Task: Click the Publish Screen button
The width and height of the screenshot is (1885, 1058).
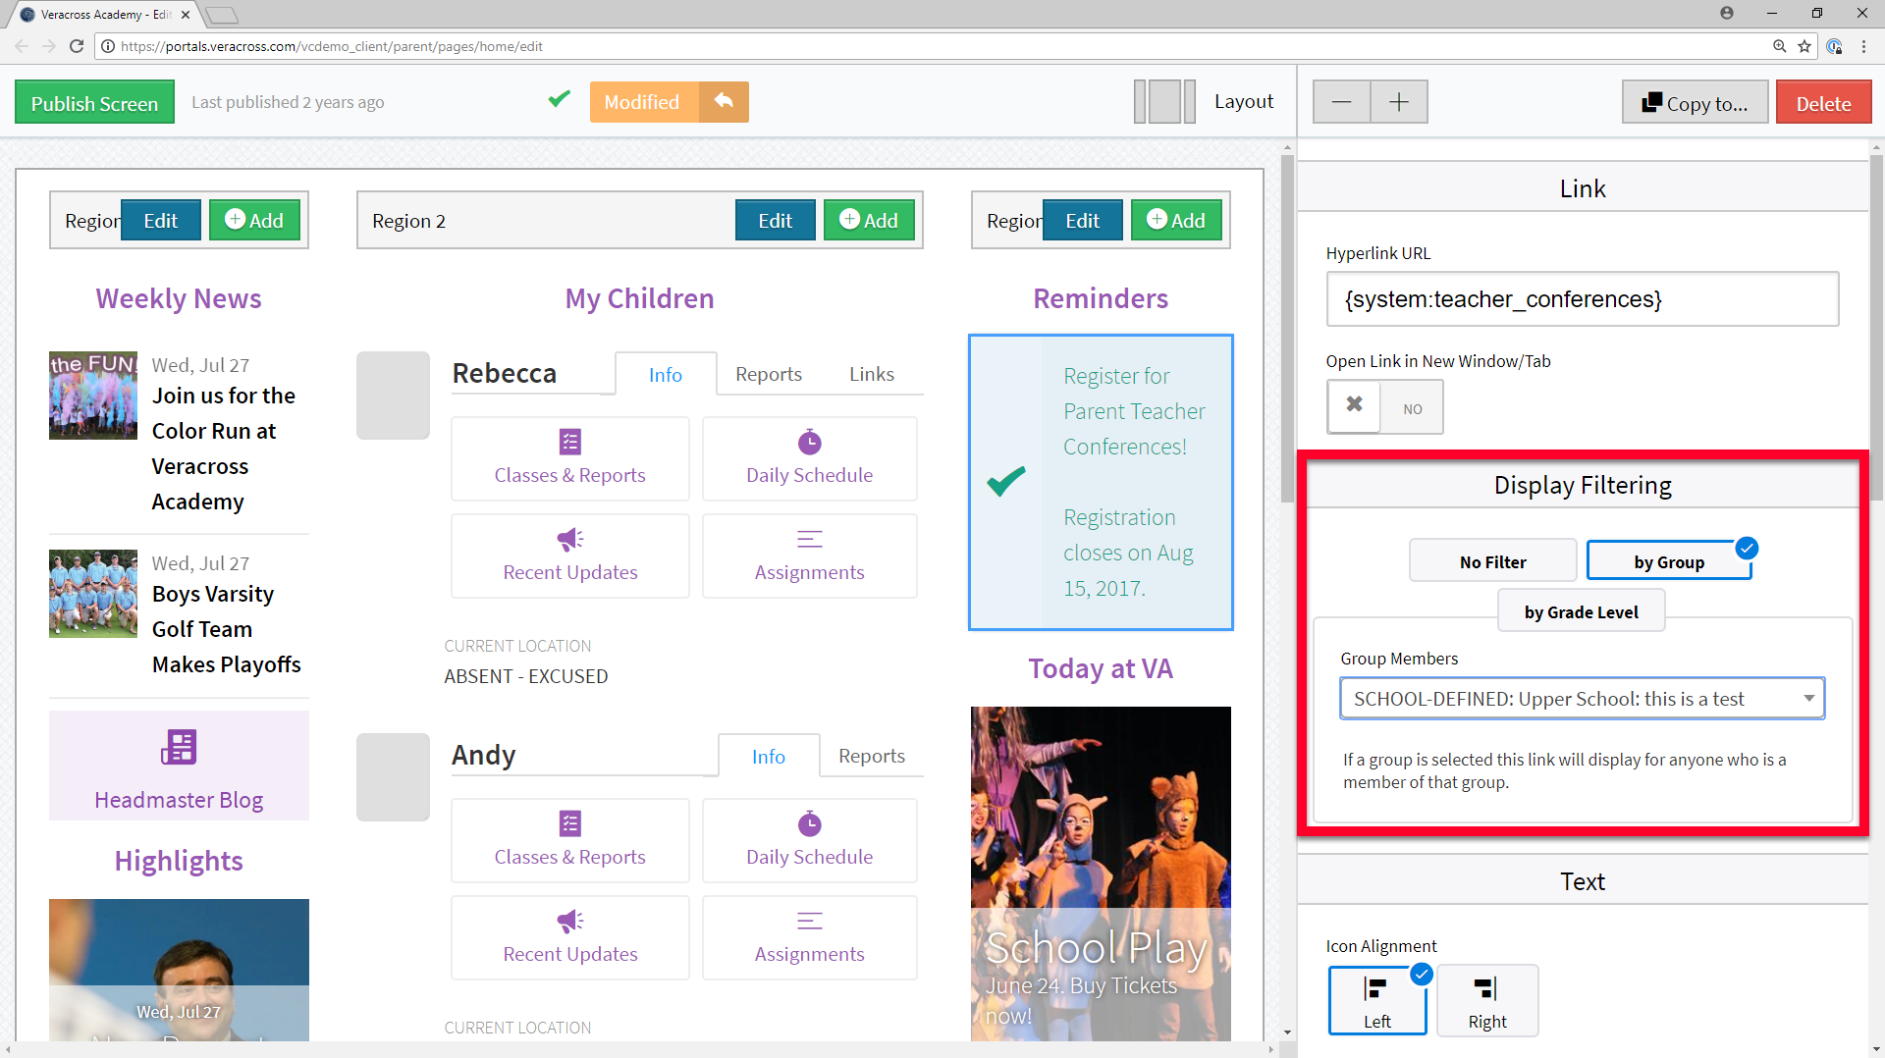Action: (94, 103)
